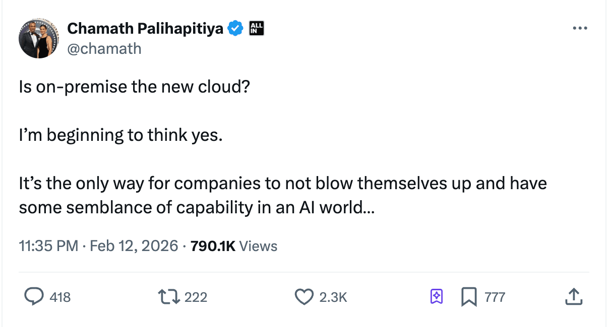Reply to Chamath's tweet
The width and height of the screenshot is (609, 327).
coord(34,297)
